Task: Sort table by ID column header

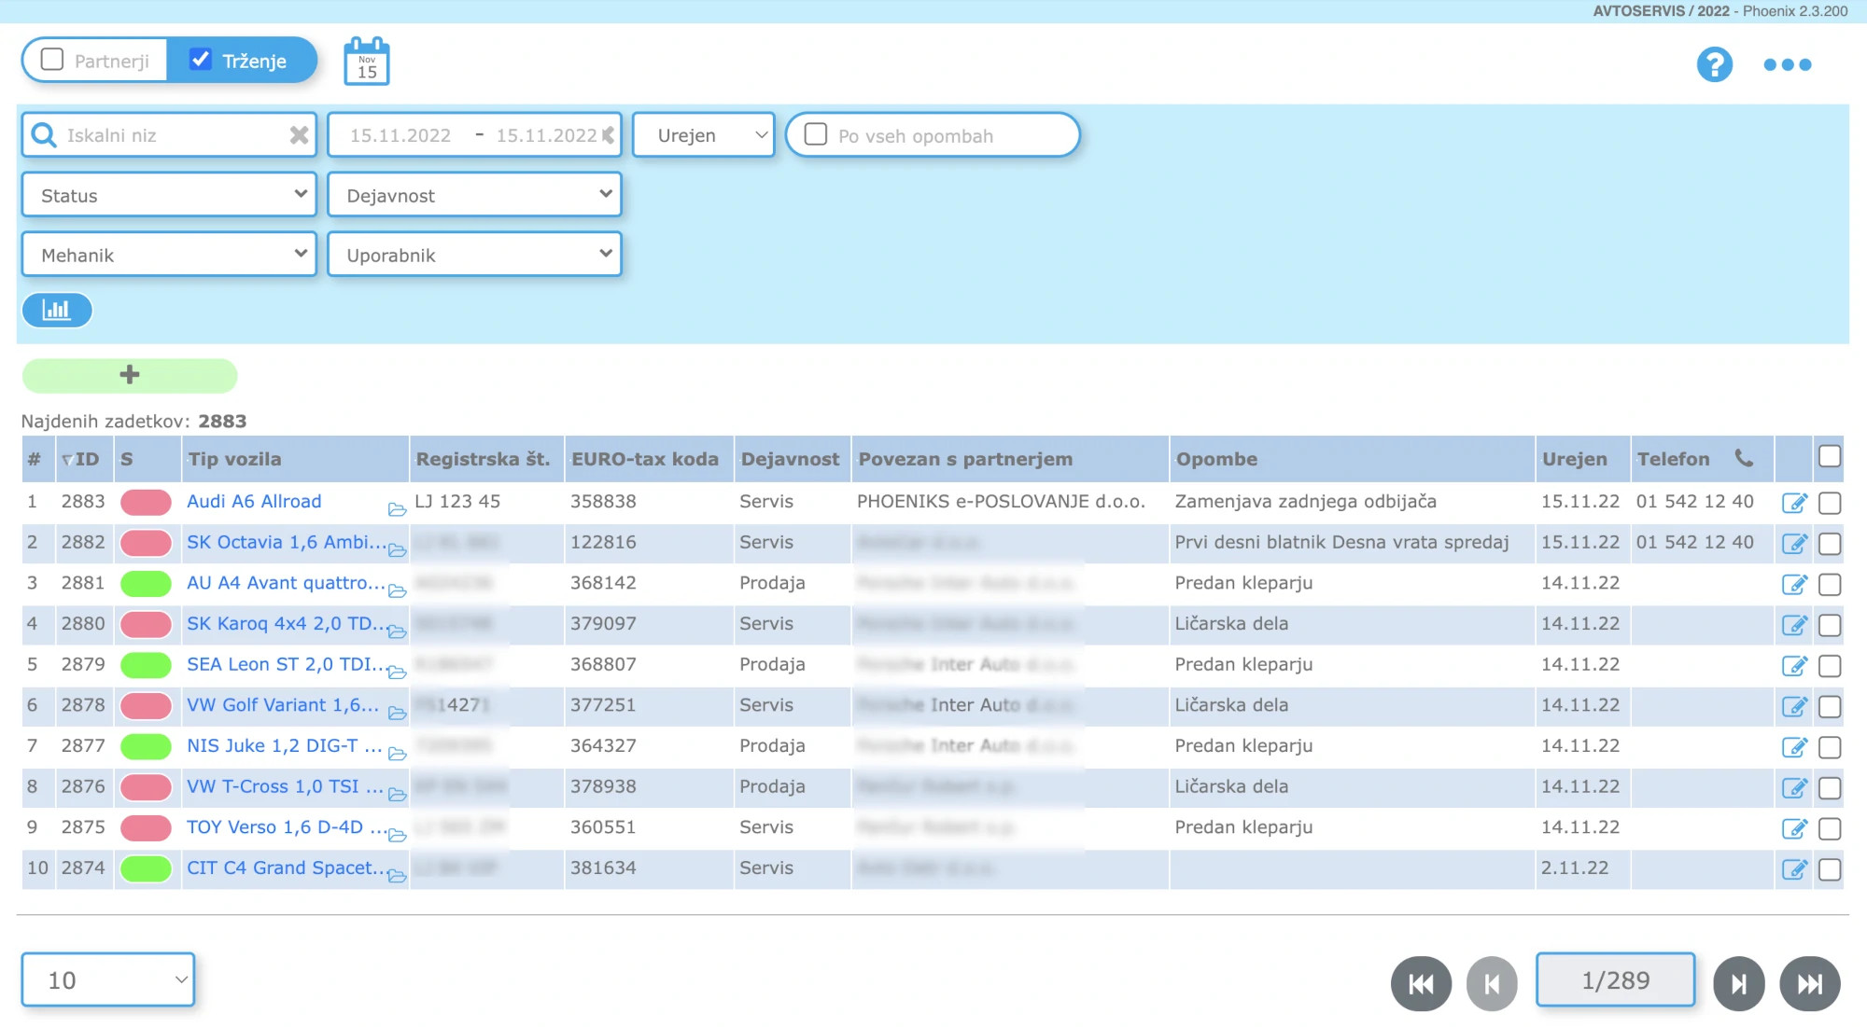Action: coord(85,459)
